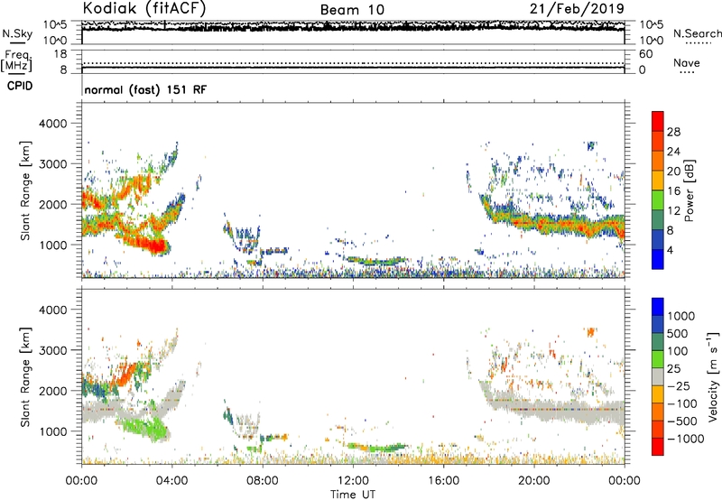Viewport: 722px width, 500px height.
Task: Click the 24 label on Power colorbar
Action: tap(673, 152)
